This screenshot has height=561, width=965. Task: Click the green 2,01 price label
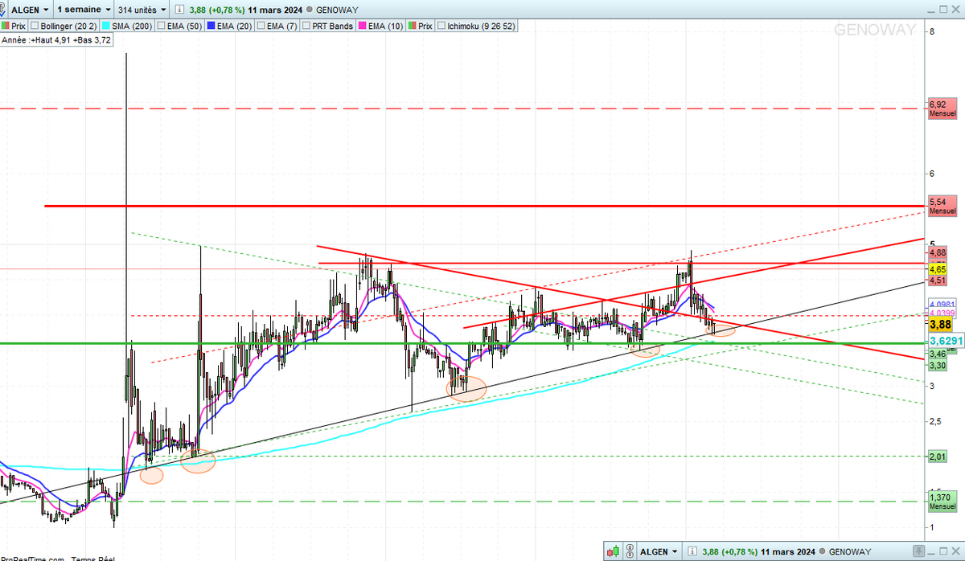(x=937, y=457)
